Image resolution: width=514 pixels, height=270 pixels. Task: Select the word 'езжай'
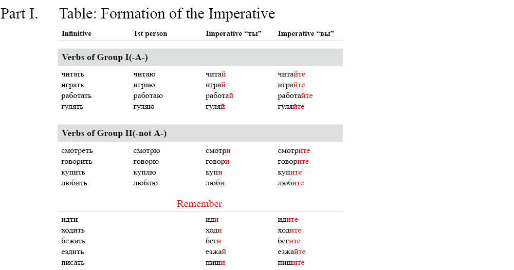tap(216, 252)
